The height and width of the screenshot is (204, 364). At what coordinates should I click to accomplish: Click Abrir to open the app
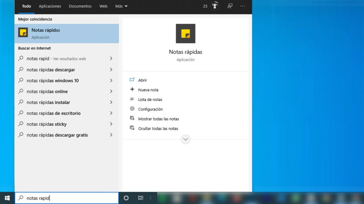143,80
